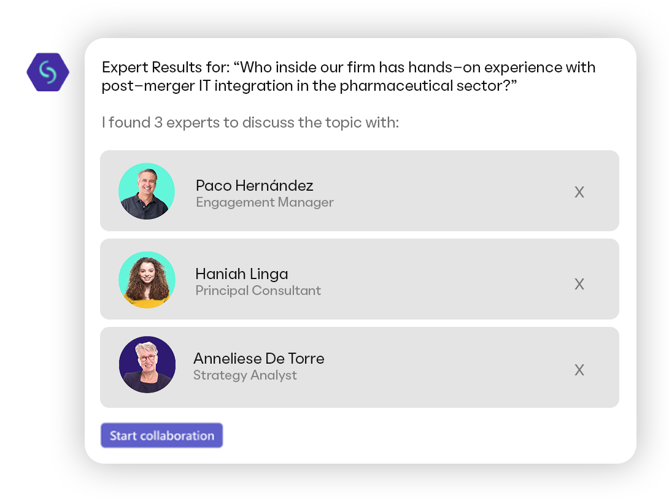Remove Paco Hernández with the X
This screenshot has height=498, width=669.
[579, 193]
